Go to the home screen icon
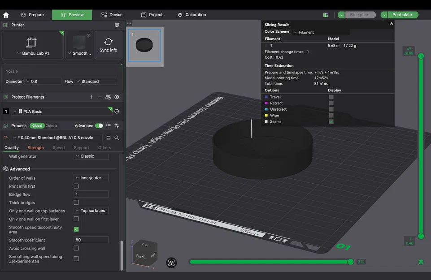Image resolution: width=431 pixels, height=280 pixels. [6, 15]
